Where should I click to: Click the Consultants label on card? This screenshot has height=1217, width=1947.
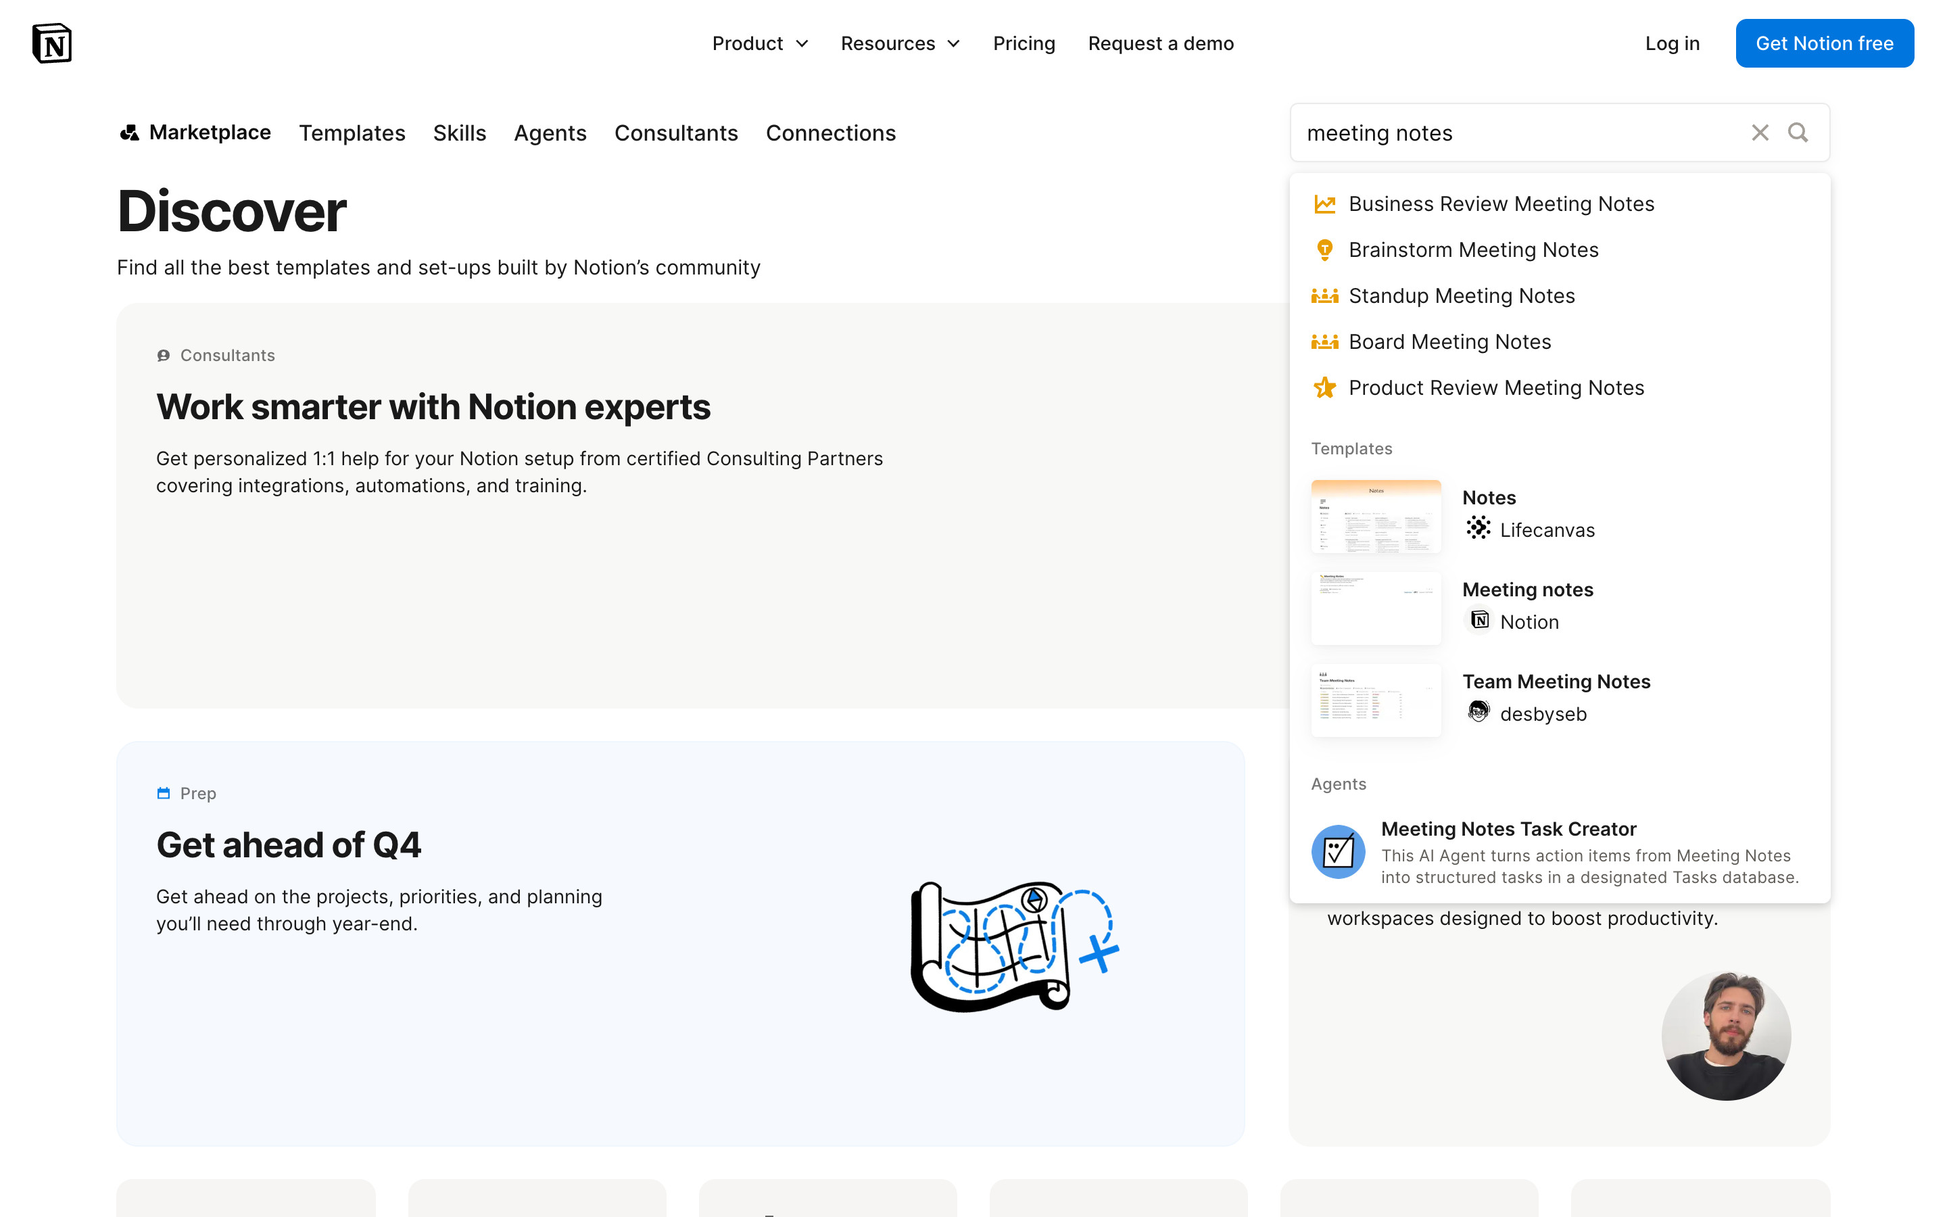228,356
